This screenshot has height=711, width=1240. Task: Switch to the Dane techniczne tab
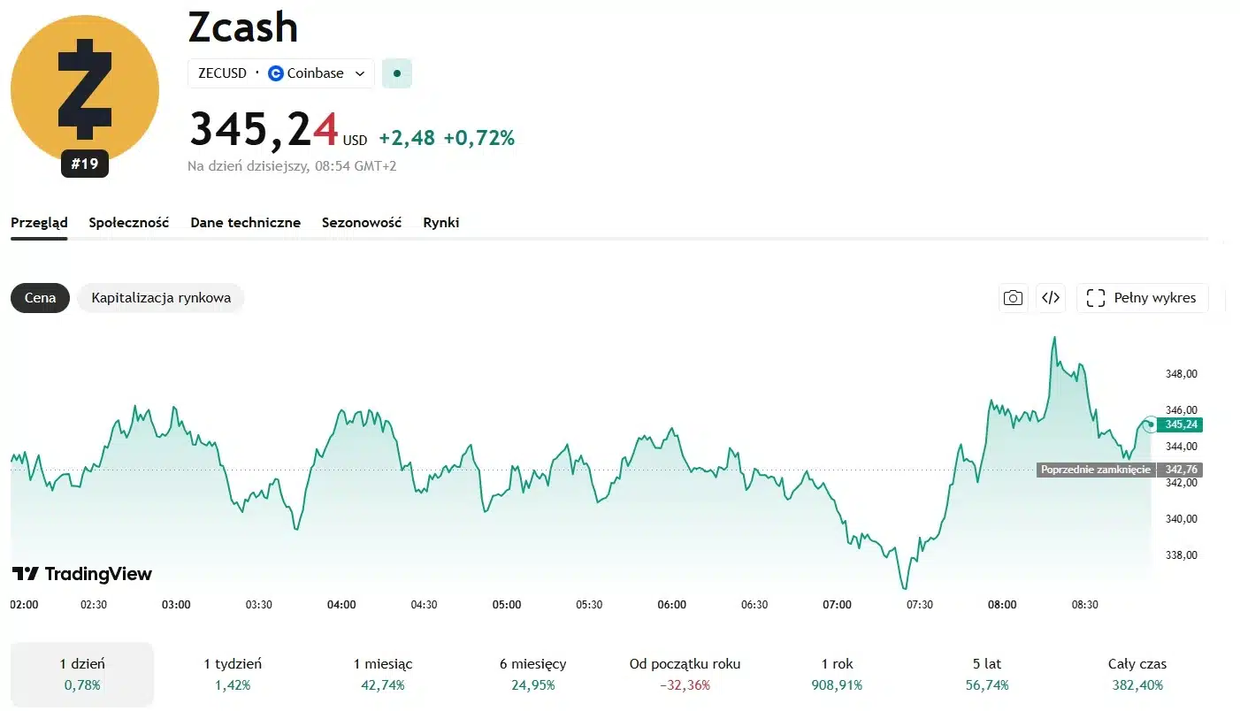(x=245, y=223)
